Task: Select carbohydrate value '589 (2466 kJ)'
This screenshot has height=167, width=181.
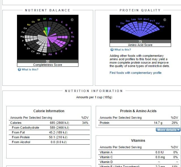Action: 59,128
